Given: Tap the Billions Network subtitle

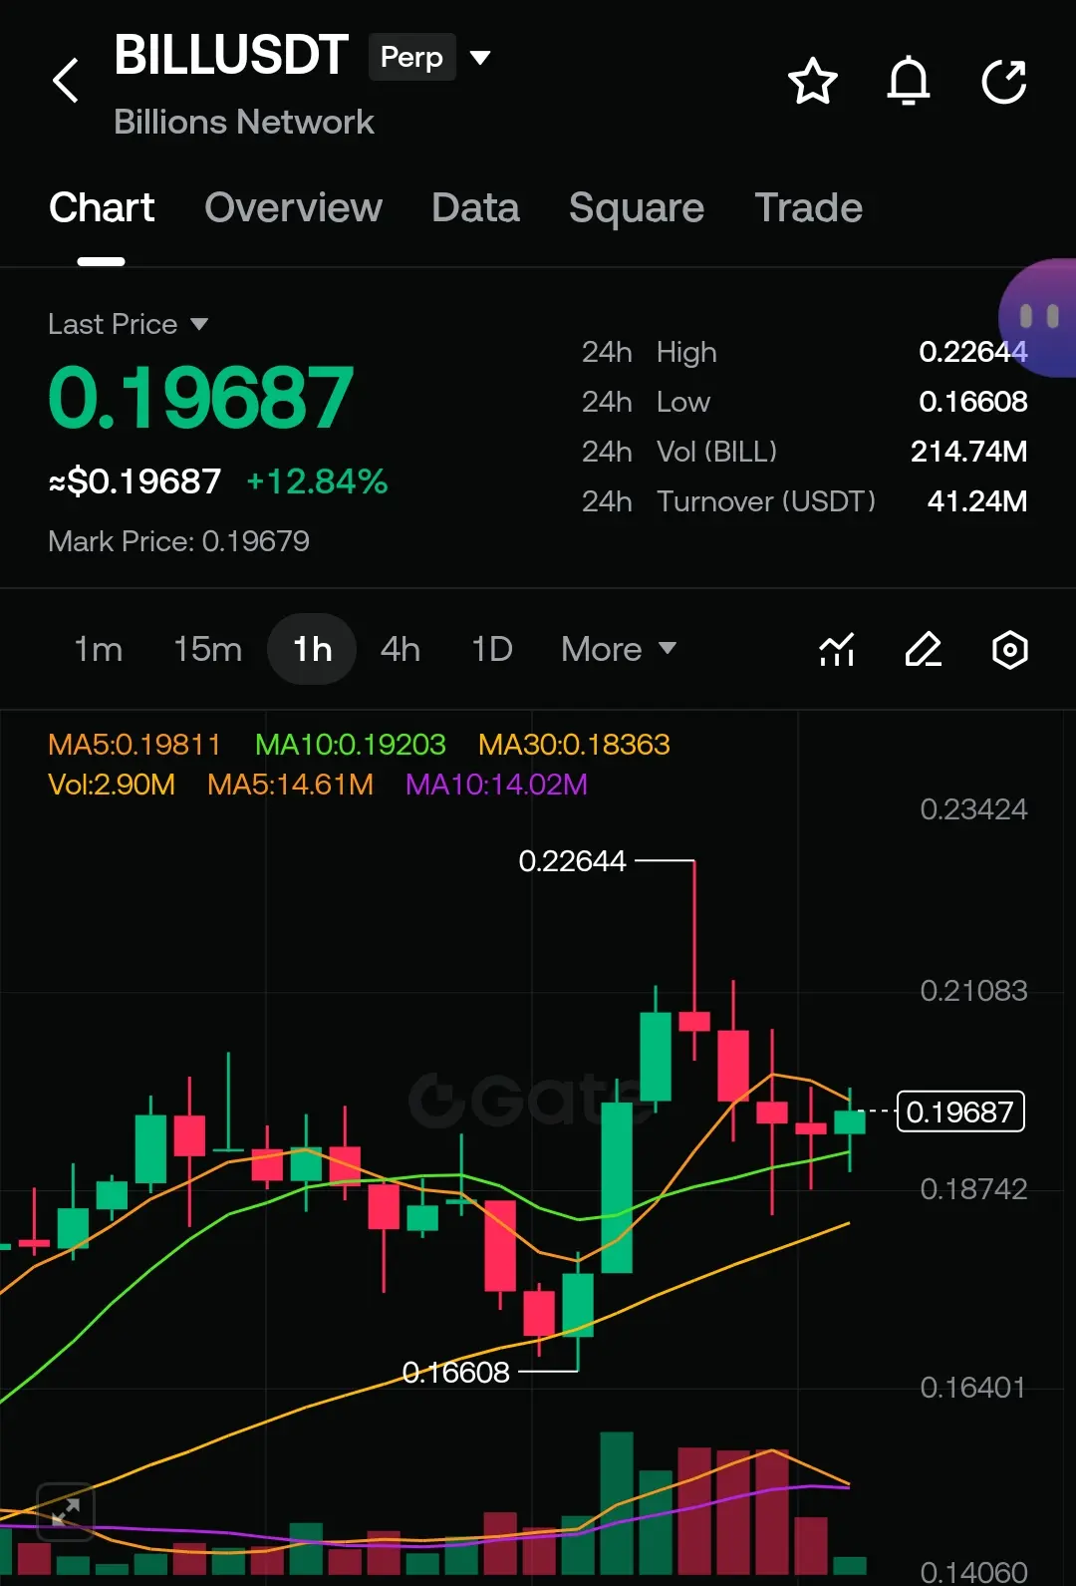Looking at the screenshot, I should click(244, 122).
